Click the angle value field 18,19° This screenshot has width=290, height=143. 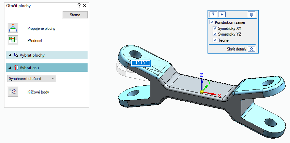[141, 63]
